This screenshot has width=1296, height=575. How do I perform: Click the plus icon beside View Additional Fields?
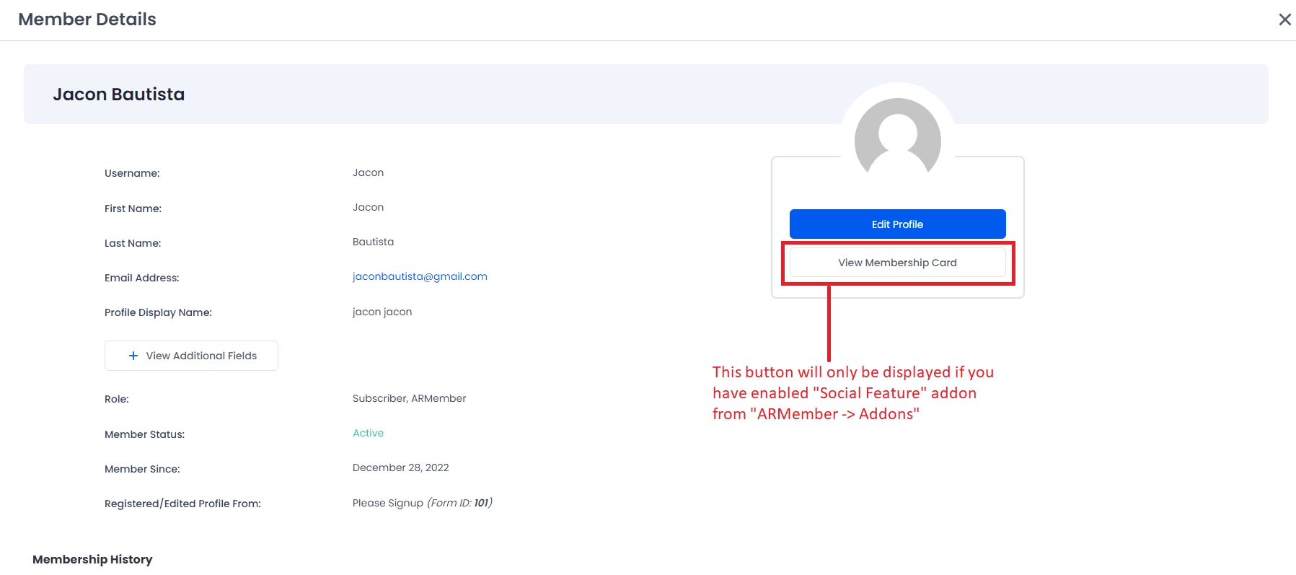point(133,356)
